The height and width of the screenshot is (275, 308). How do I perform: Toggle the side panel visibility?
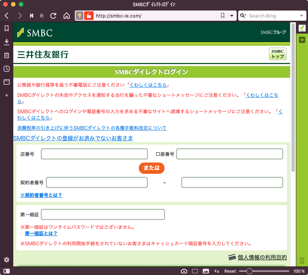pyautogui.click(x=7, y=271)
